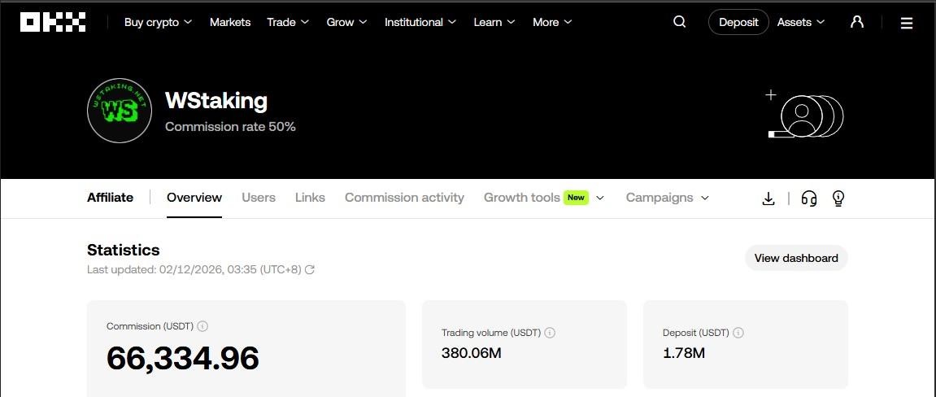The width and height of the screenshot is (936, 397).
Task: Expand the Buy crypto dropdown
Action: (159, 22)
